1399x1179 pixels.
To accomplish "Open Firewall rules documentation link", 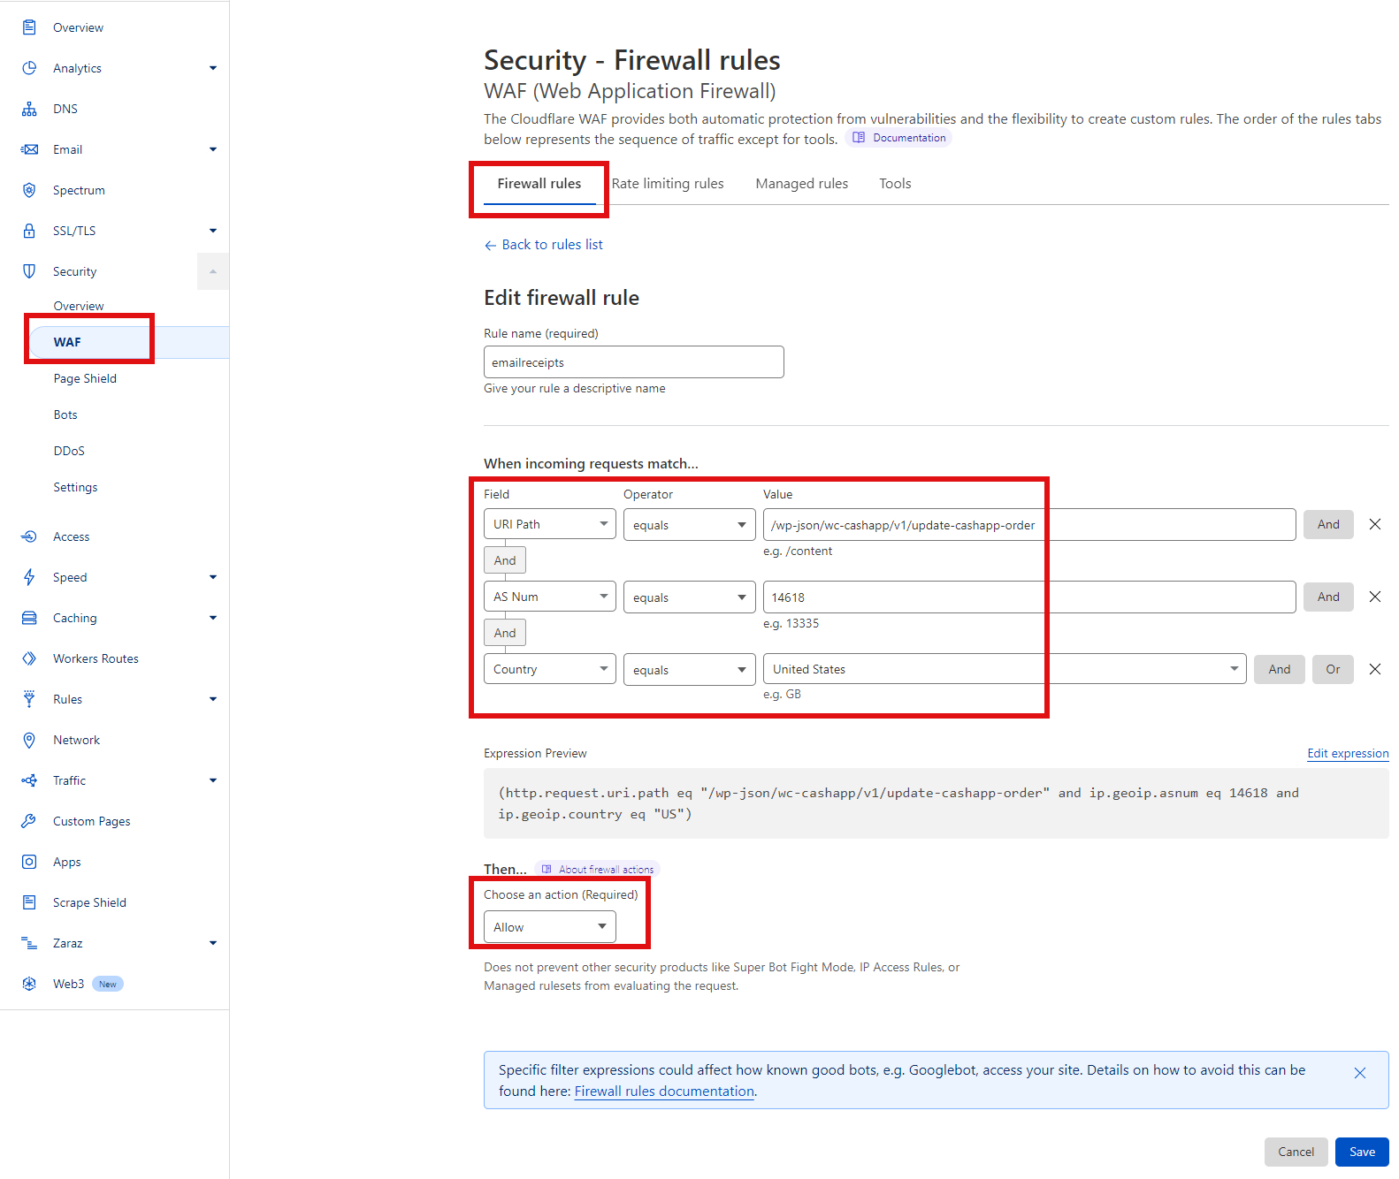I will coord(664,1092).
